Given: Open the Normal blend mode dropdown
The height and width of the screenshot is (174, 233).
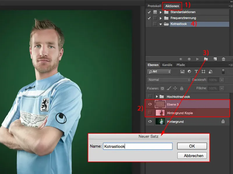Looking at the screenshot, I should point(169,80).
